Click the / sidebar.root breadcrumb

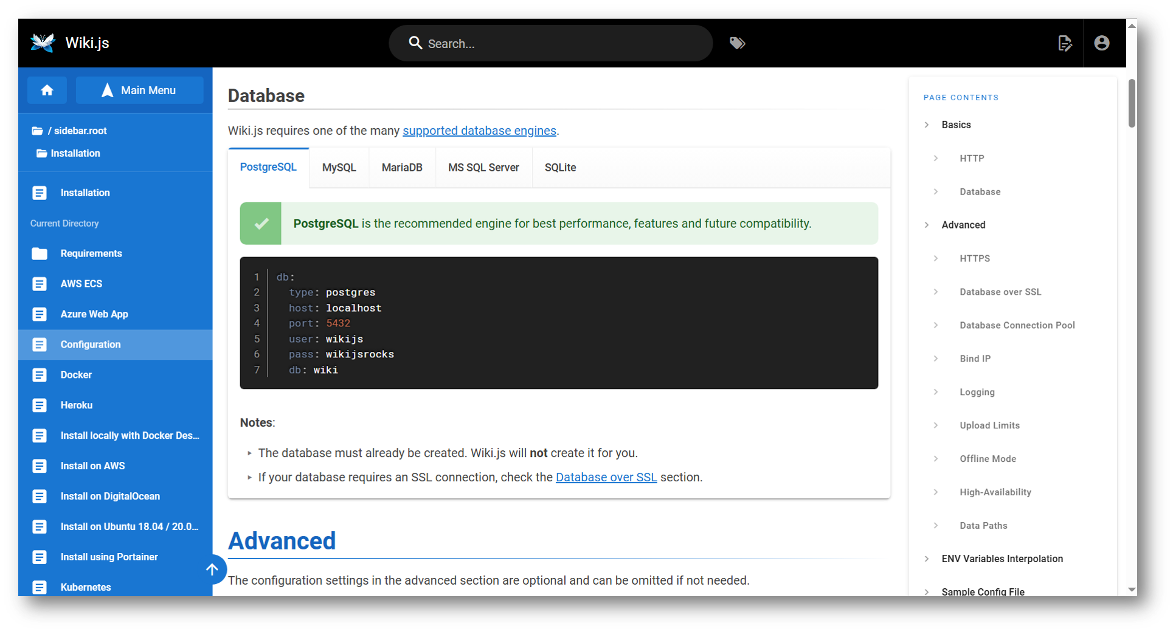point(77,131)
